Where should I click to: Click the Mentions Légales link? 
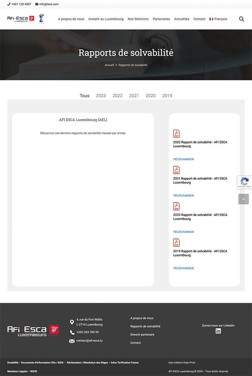(x=18, y=371)
